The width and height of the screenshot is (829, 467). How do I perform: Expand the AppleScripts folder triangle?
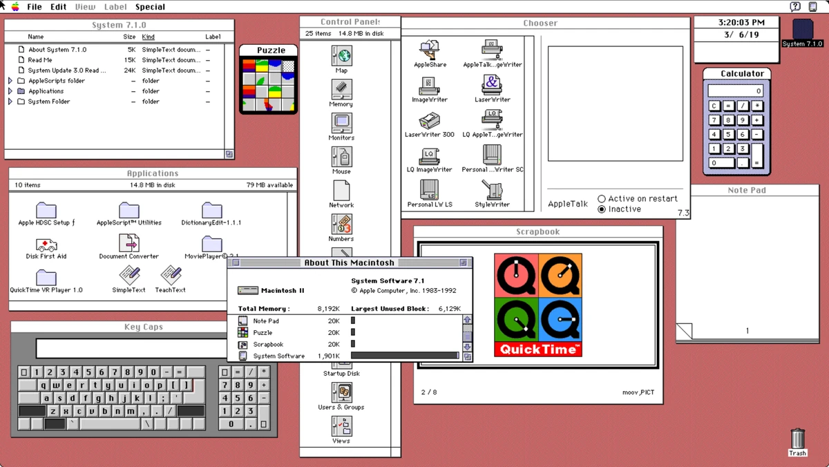coord(12,80)
